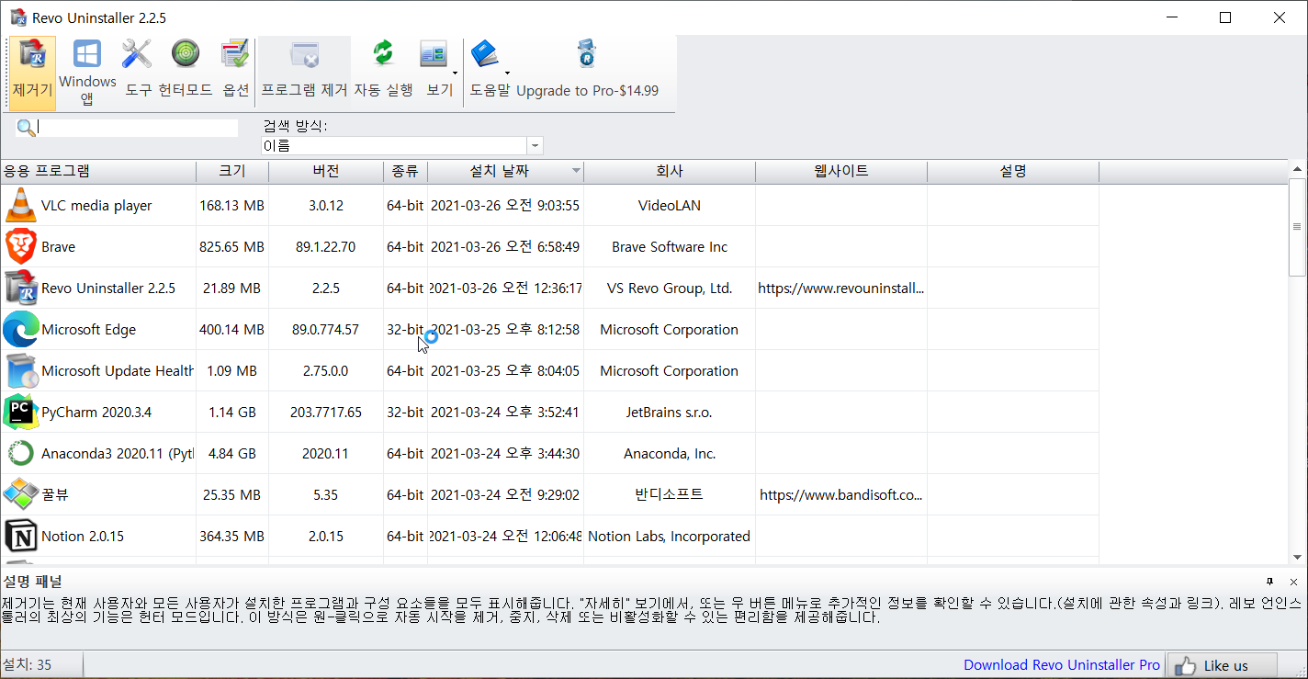Image resolution: width=1308 pixels, height=679 pixels.
Task: Click the scrollbar up arrow
Action: pos(1297,170)
